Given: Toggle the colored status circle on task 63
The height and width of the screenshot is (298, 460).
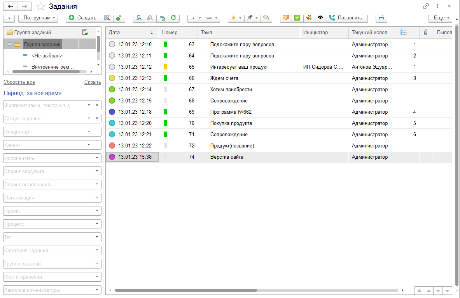Looking at the screenshot, I should tap(112, 44).
